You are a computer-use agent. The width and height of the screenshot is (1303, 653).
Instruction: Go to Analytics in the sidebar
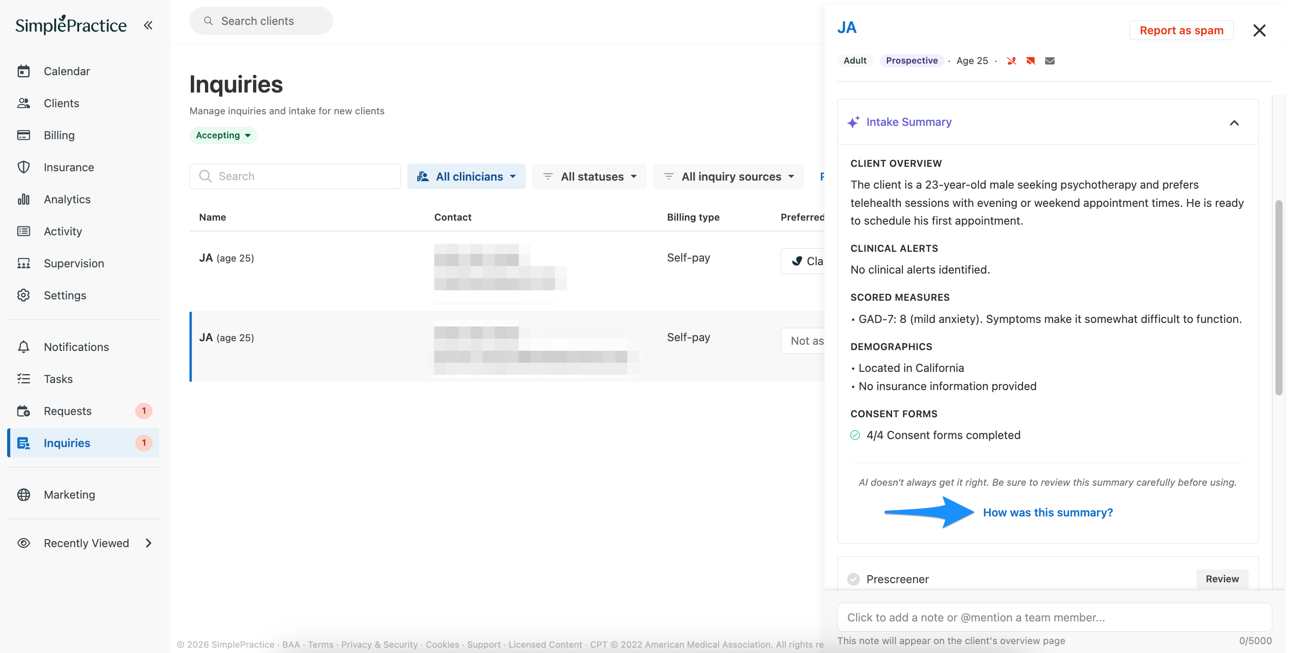point(67,199)
